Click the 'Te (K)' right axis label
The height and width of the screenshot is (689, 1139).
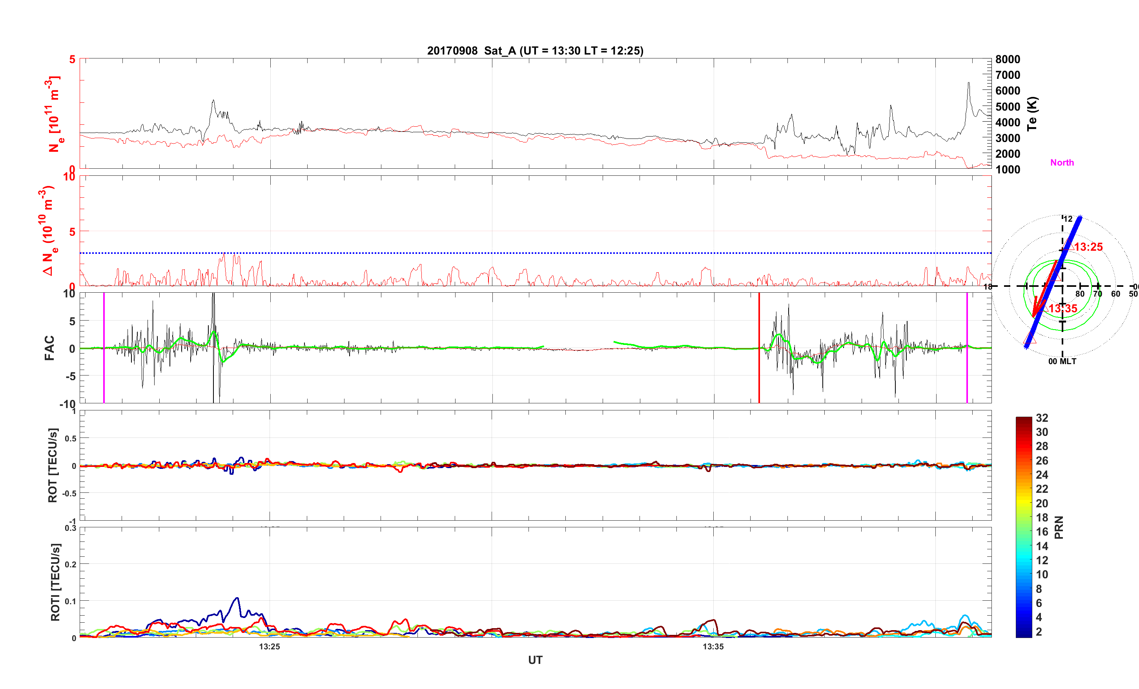[x=1032, y=114]
